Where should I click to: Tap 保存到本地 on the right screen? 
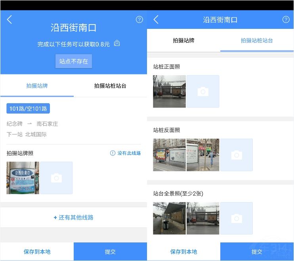point(183,252)
